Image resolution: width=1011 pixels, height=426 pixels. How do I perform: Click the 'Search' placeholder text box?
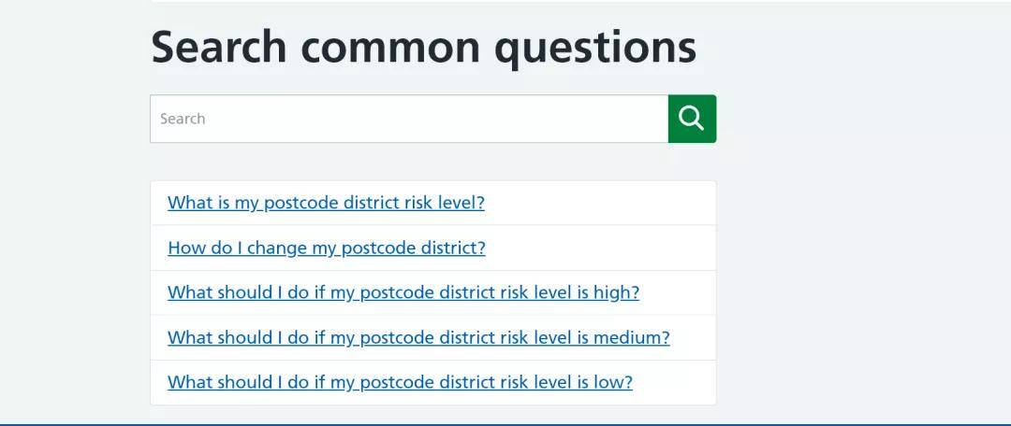409,119
